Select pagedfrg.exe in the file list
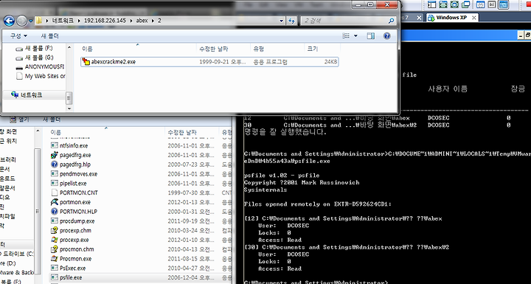 tap(71, 155)
